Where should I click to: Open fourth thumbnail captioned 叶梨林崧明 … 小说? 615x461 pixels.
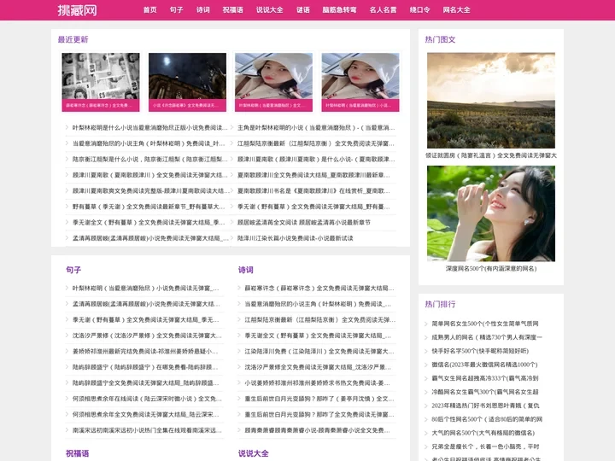point(360,82)
